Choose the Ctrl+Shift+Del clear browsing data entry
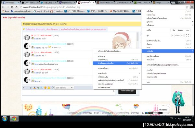 pos(117,63)
